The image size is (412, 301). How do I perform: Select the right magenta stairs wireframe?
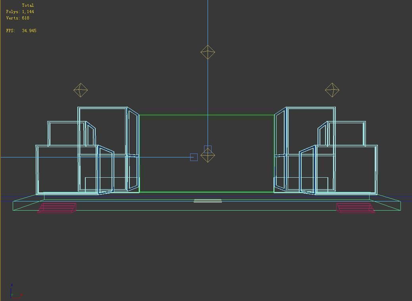pyautogui.click(x=356, y=208)
